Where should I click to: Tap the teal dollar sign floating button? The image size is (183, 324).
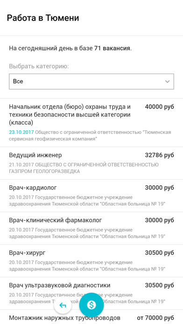tap(91, 305)
